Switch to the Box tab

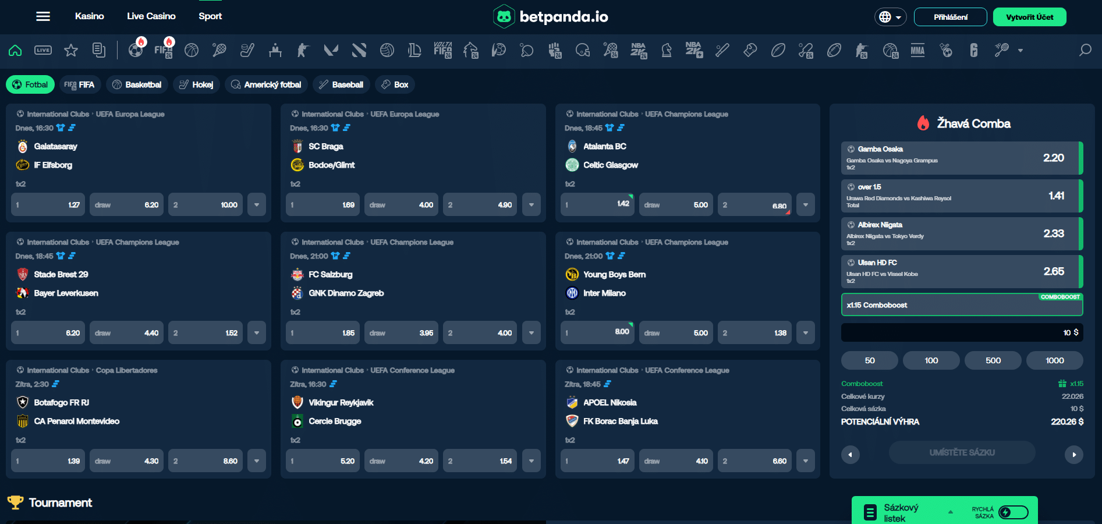tap(395, 84)
